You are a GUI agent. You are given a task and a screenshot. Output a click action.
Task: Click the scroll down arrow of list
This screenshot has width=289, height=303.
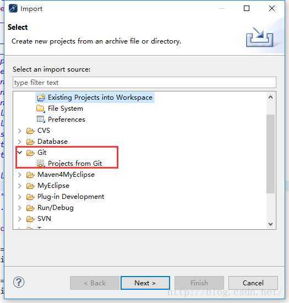(270, 224)
